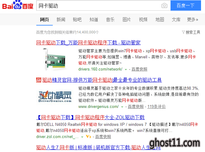This screenshot has height=152, width=205.
Task: Click the 百度一下 search button
Action: coord(186,5)
